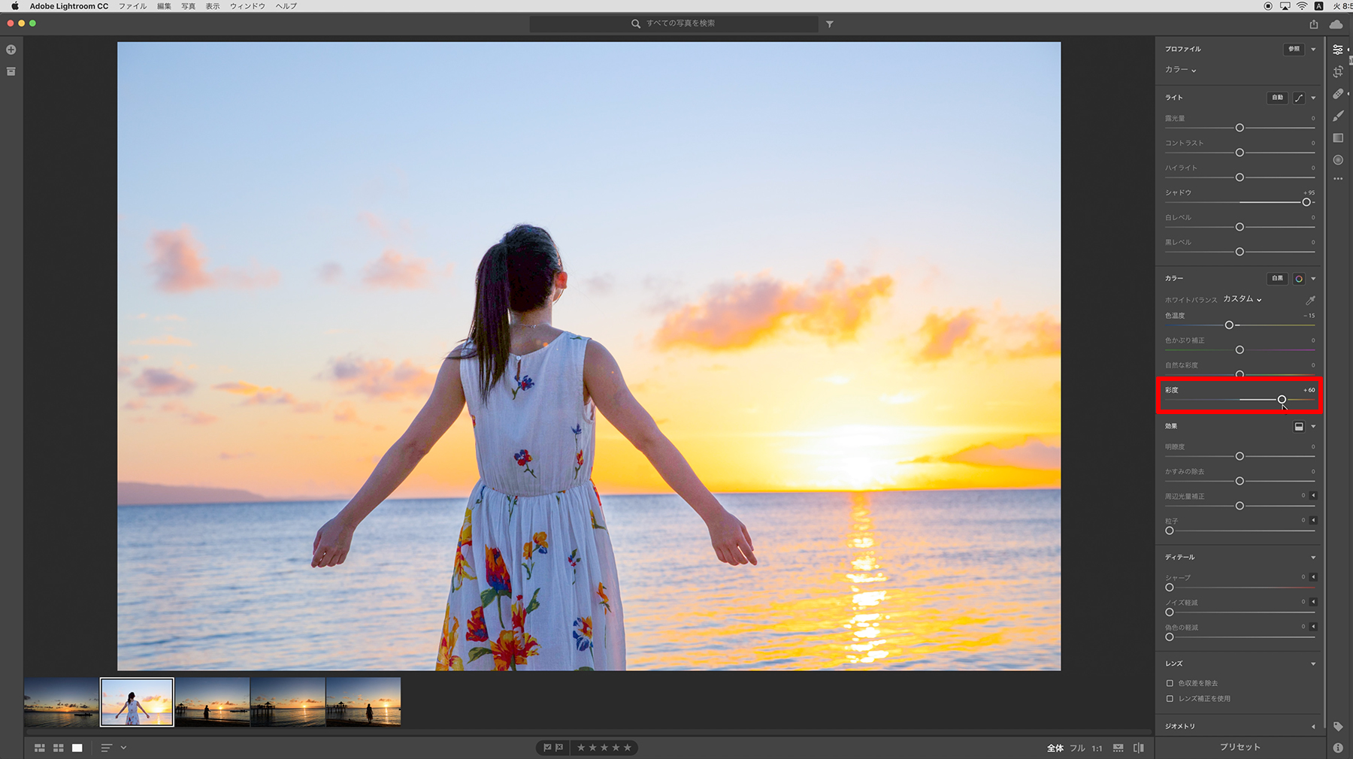Click the 自動 auto button
This screenshot has width=1353, height=759.
point(1277,98)
